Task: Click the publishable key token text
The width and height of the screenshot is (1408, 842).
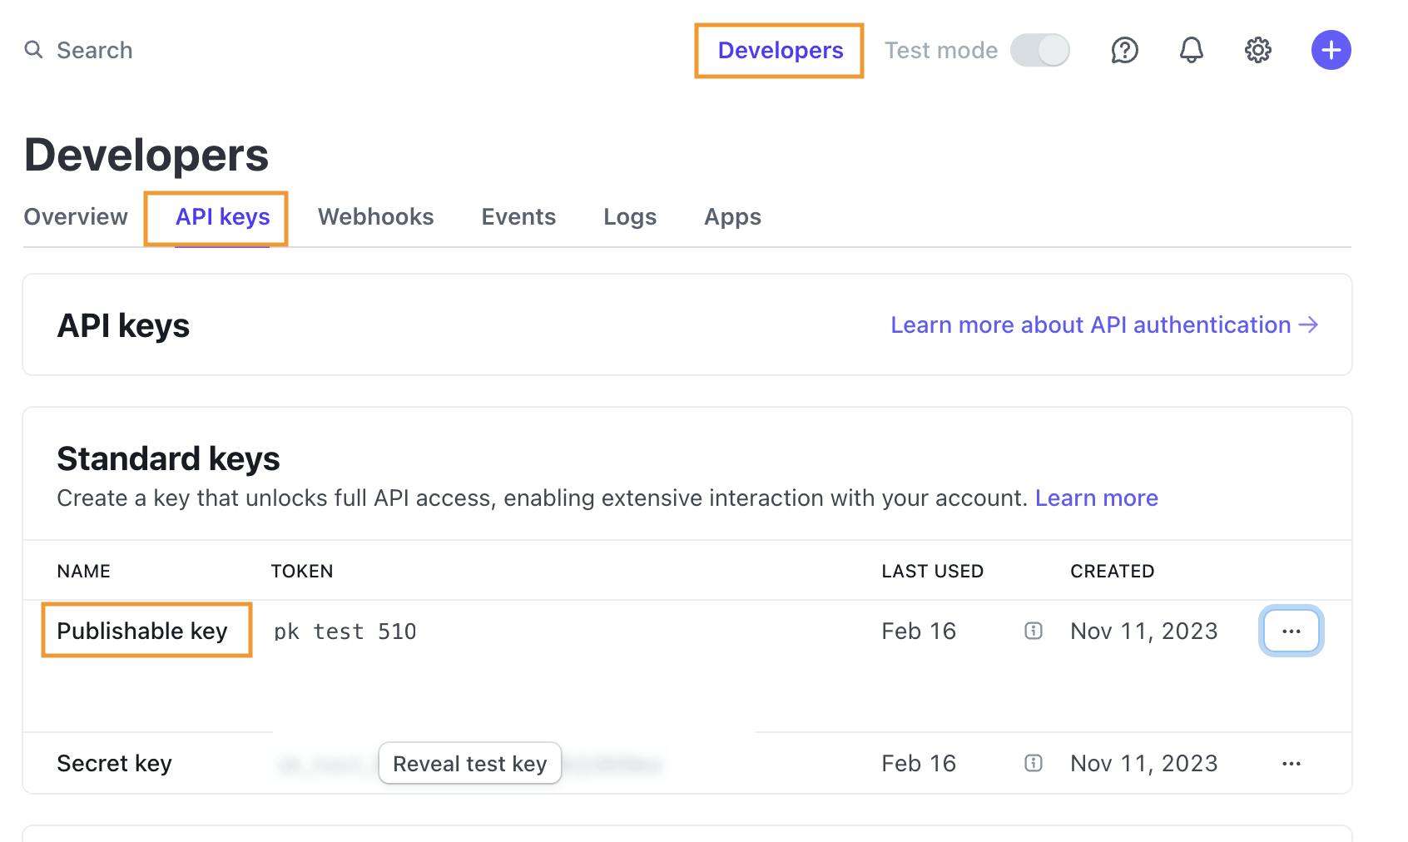Action: pos(345,631)
